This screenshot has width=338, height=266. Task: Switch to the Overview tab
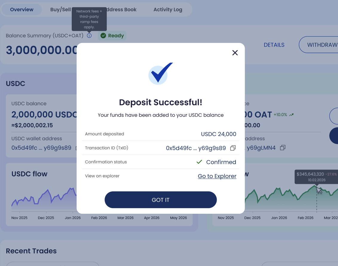[x=22, y=10]
